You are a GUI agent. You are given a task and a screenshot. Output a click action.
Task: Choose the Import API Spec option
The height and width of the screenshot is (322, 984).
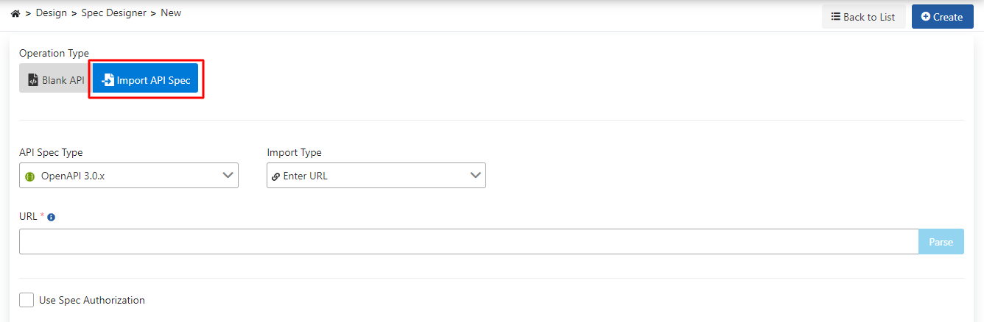146,80
